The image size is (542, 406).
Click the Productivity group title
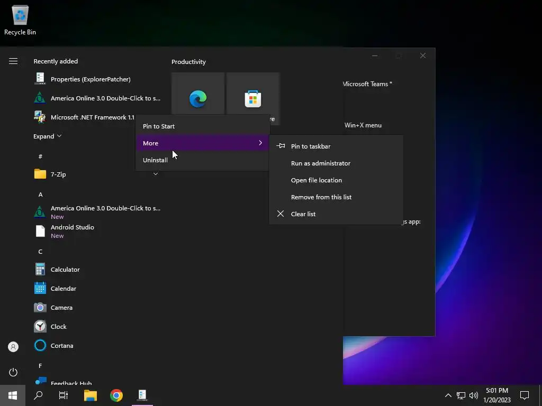pos(188,62)
